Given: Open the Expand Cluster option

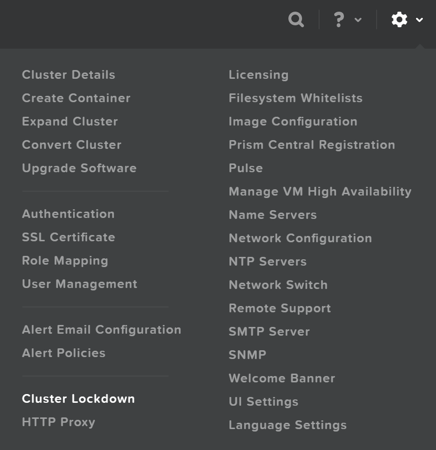Looking at the screenshot, I should click(69, 121).
